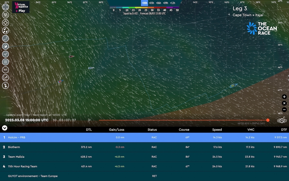The height and width of the screenshot is (181, 289).
Task: Click the crosshair center-on-fleet icon
Action: pos(5,23)
